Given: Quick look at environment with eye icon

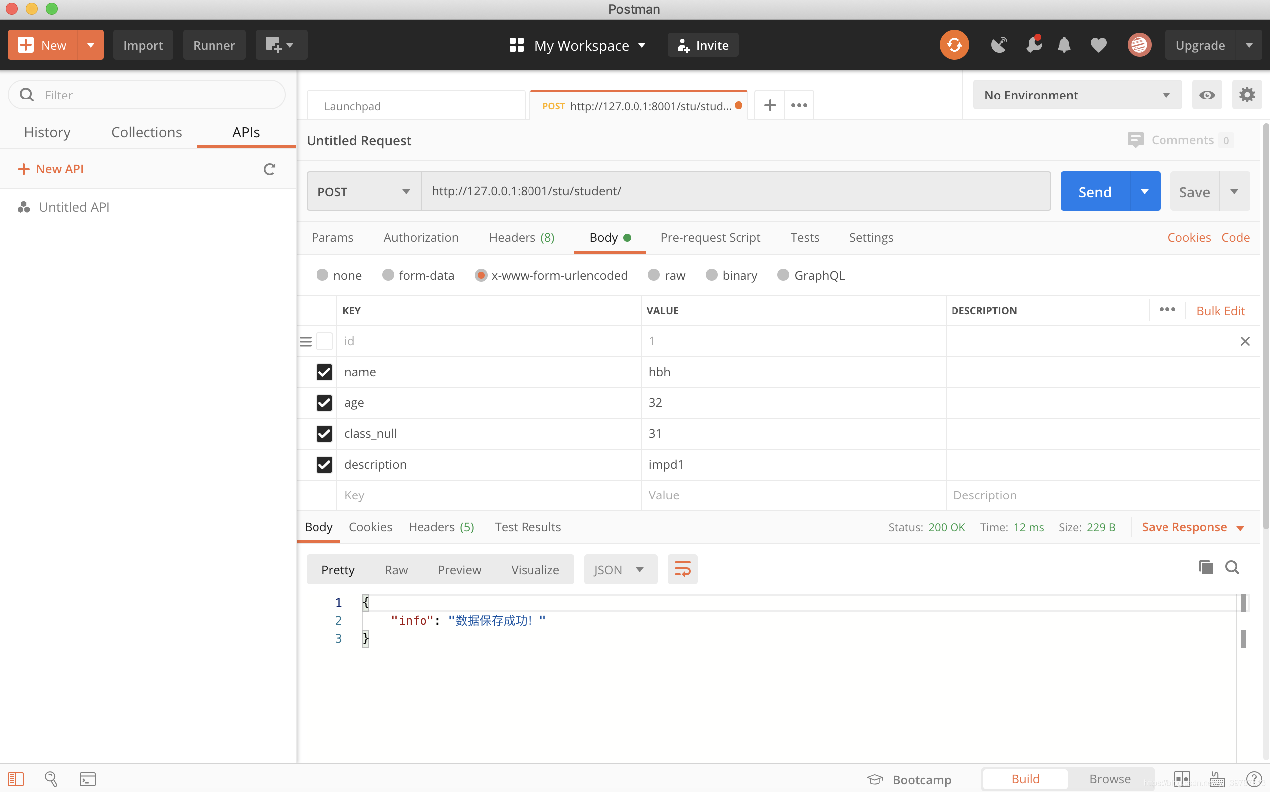Looking at the screenshot, I should pos(1207,95).
